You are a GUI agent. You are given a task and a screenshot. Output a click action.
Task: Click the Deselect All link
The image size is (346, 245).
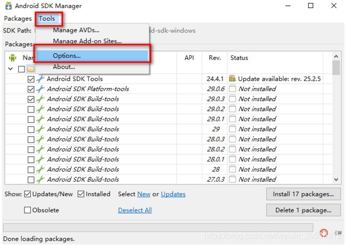(135, 210)
